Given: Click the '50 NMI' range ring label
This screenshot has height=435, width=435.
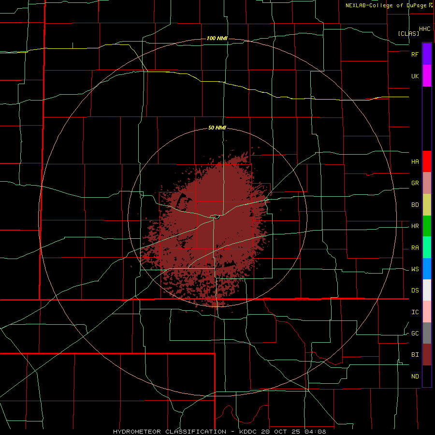Looking at the screenshot, I should (217, 128).
